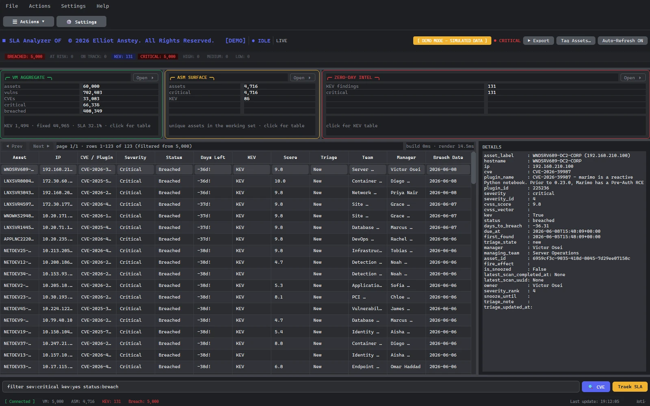Click the team cell PCI

point(368,297)
